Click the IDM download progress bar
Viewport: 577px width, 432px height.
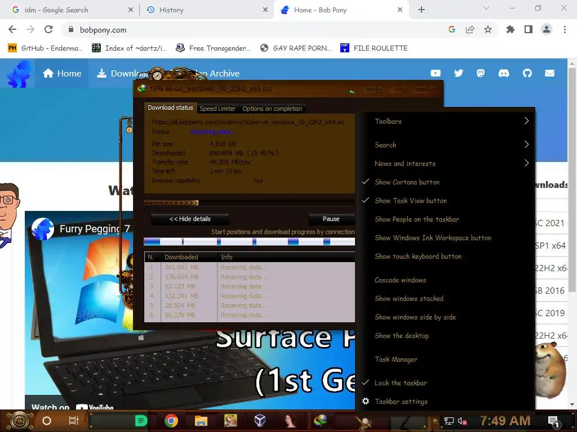(x=250, y=202)
